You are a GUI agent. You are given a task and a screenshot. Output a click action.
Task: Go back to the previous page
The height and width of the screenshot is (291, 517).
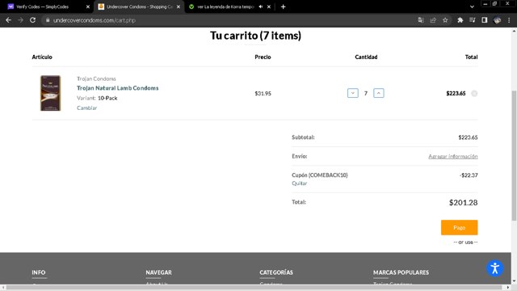[x=9, y=20]
